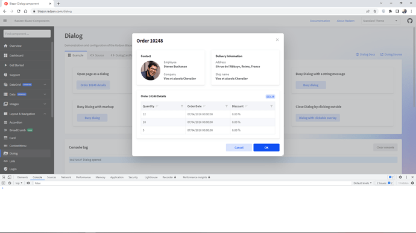
Task: Open the Documentation link
Action: pos(320,21)
